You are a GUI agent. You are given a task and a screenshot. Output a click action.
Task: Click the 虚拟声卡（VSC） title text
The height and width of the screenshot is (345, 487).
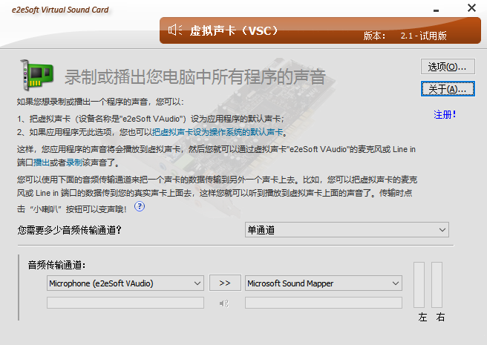[x=234, y=30]
